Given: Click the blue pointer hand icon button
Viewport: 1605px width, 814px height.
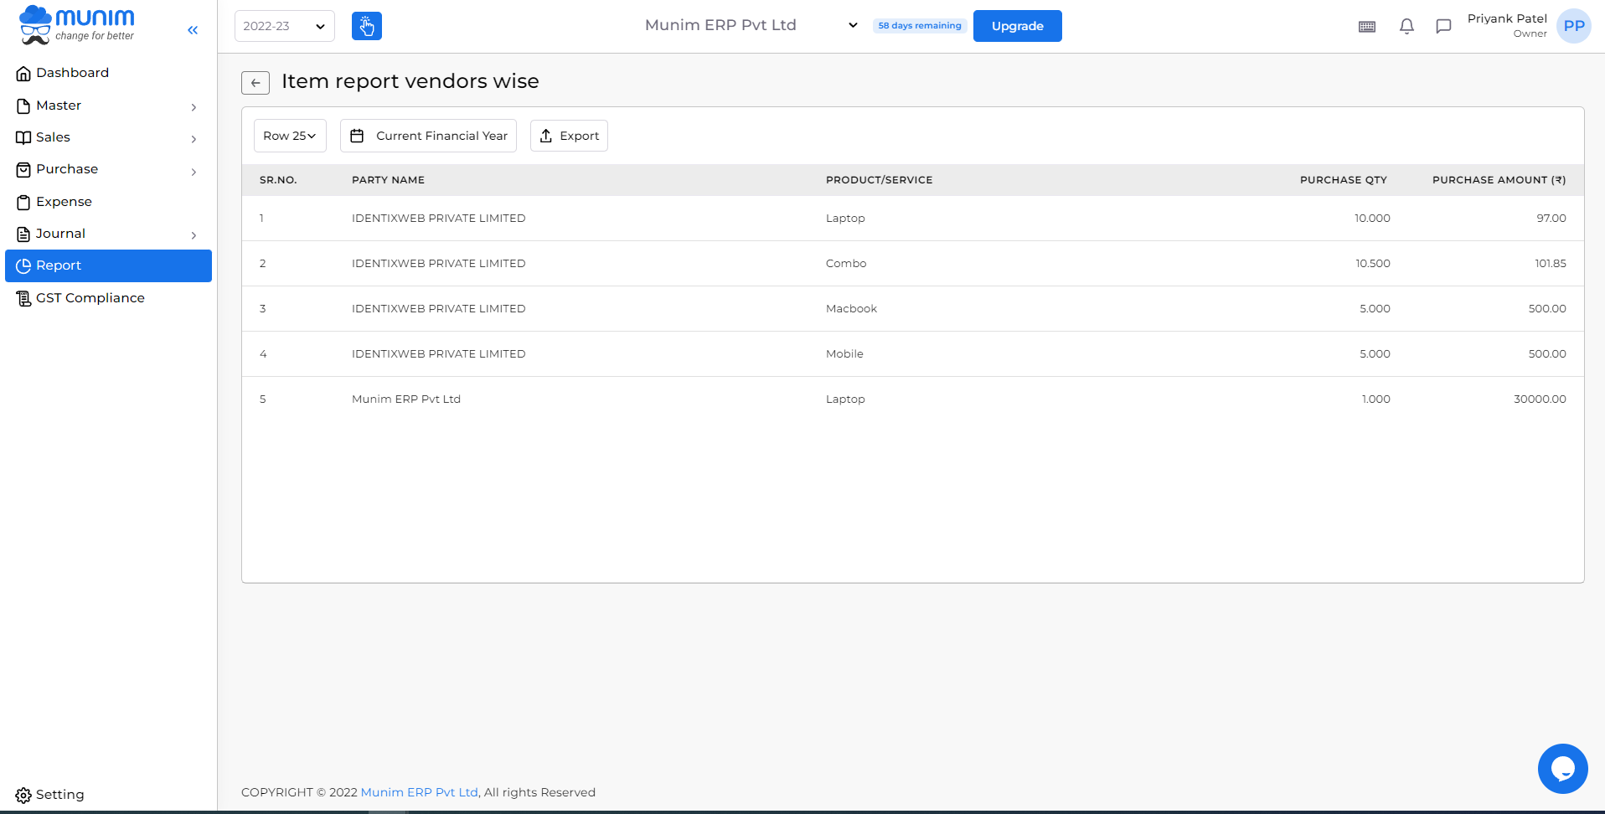Looking at the screenshot, I should [x=367, y=26].
